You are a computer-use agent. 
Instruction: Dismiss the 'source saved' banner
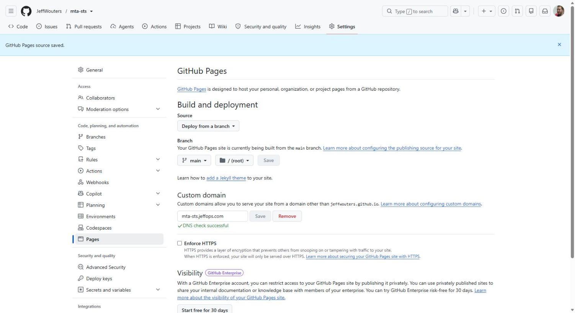coord(559,45)
